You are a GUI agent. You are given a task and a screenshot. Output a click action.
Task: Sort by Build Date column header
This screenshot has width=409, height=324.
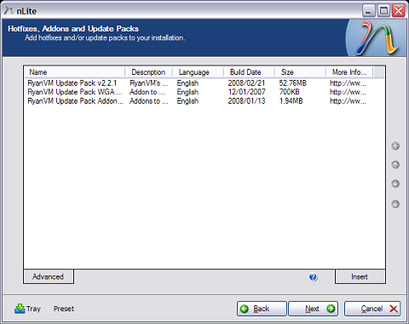[249, 72]
